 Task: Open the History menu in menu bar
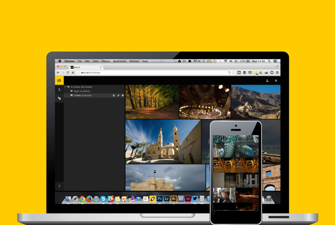tap(106, 61)
